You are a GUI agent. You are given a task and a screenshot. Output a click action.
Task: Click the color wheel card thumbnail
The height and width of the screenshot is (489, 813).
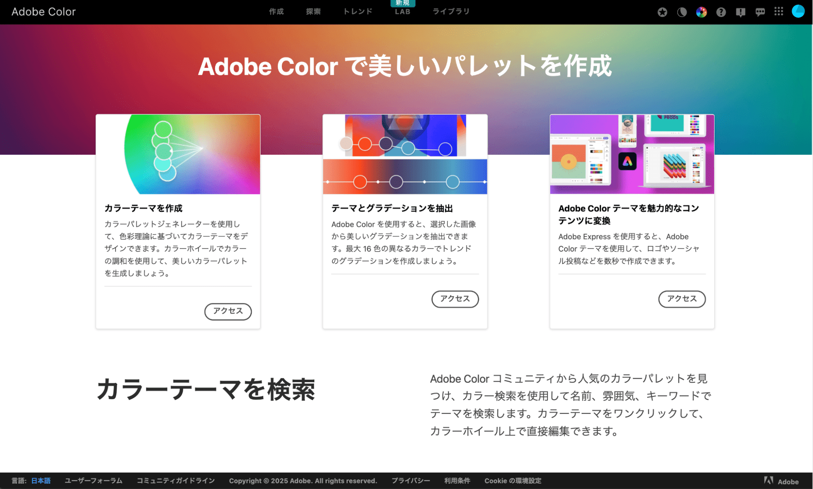tap(178, 154)
